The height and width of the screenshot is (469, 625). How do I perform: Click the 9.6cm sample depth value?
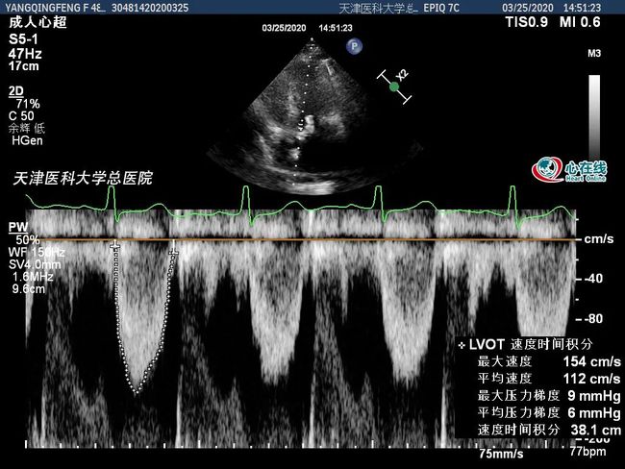coord(29,288)
